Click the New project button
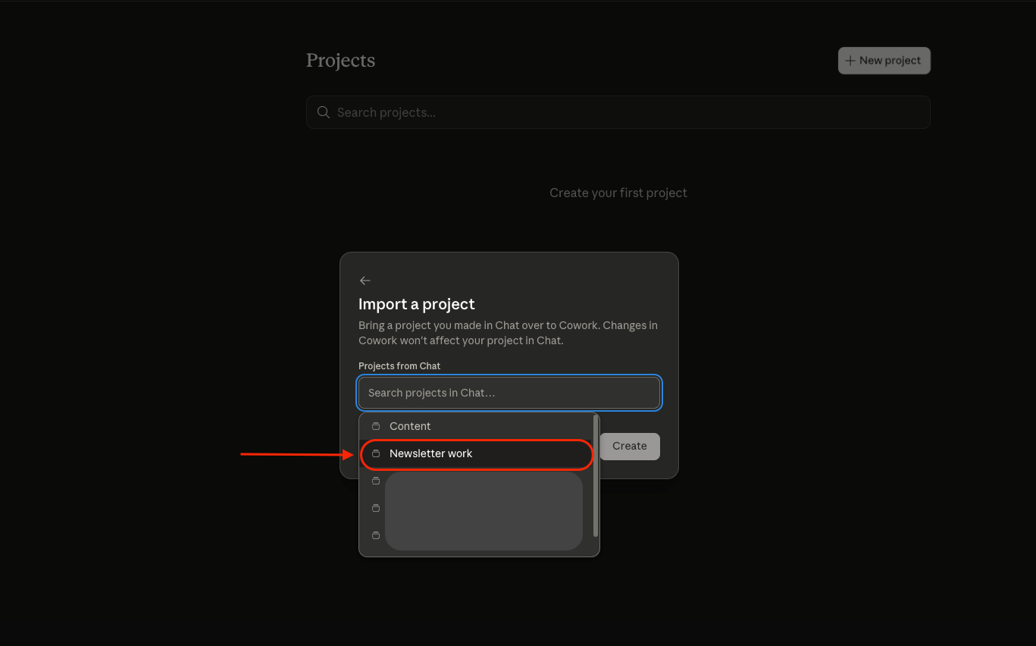 click(x=884, y=61)
